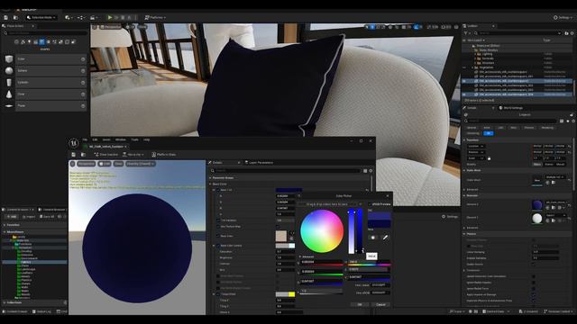Screen dimensions: 577x324
Task: Click Platform Stats in material editor toolbar
Action: [164, 155]
